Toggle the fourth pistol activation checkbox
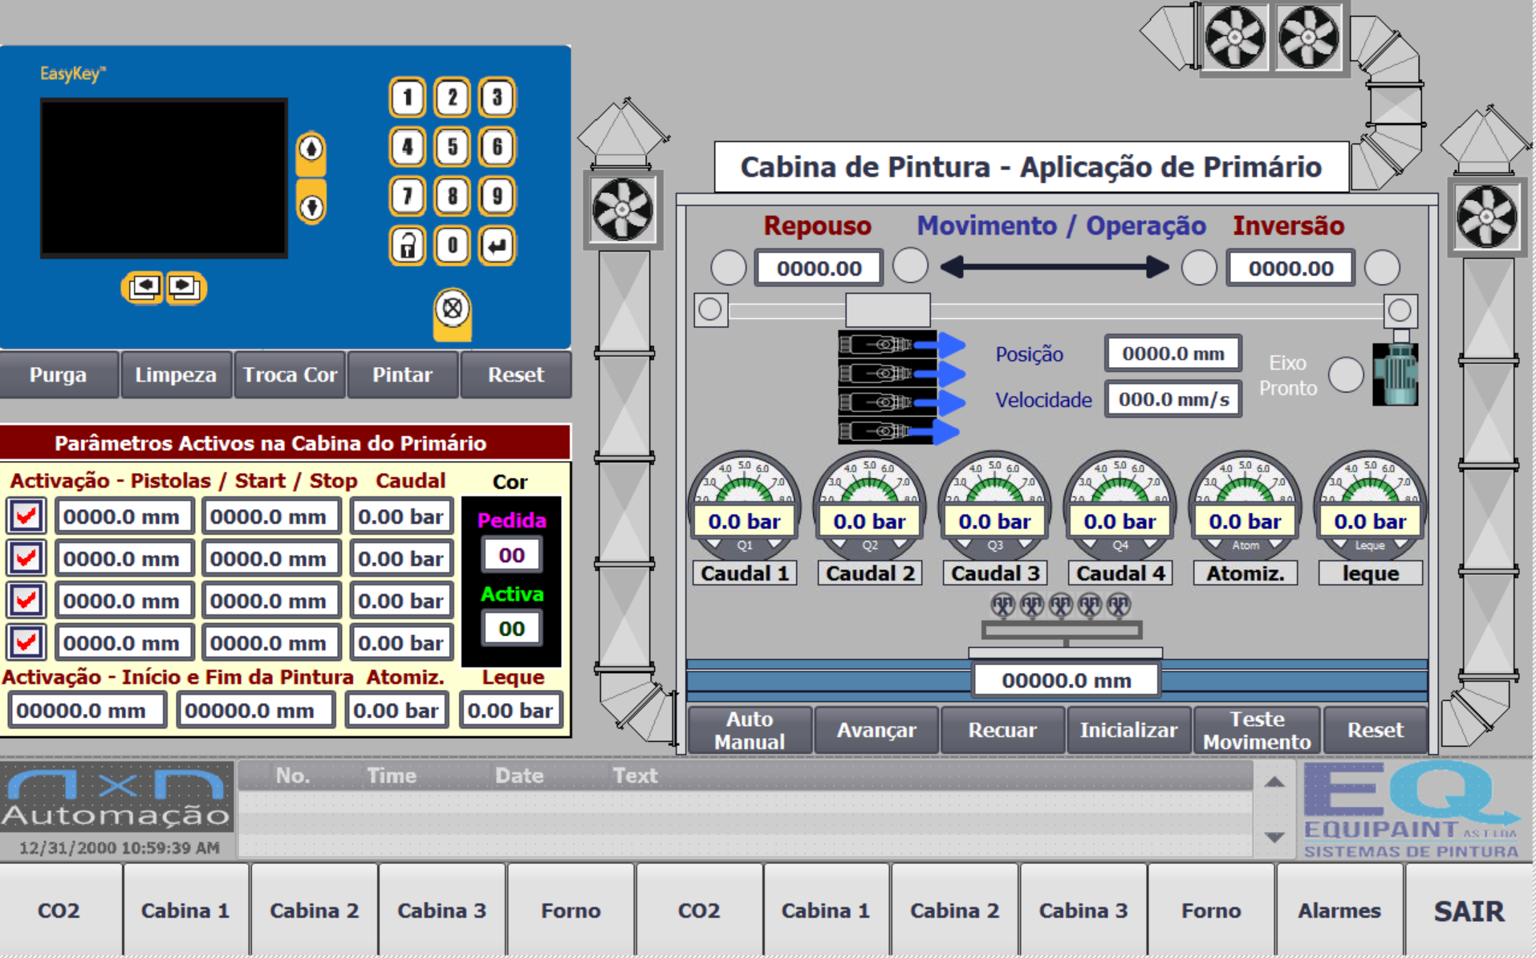 coord(26,642)
